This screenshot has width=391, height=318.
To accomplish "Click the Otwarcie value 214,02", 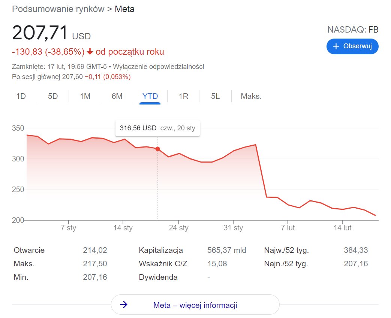I will 95,250.
